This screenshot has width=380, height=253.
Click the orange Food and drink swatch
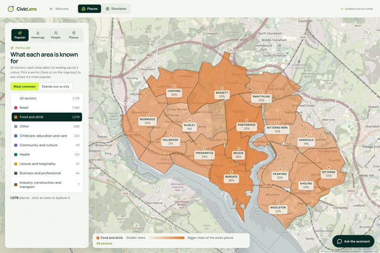[x=16, y=117]
